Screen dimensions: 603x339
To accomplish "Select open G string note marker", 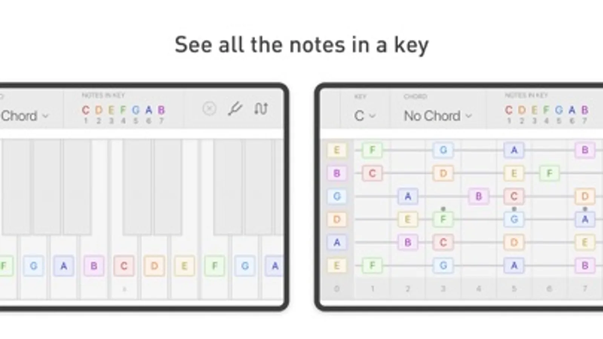I will (x=336, y=196).
